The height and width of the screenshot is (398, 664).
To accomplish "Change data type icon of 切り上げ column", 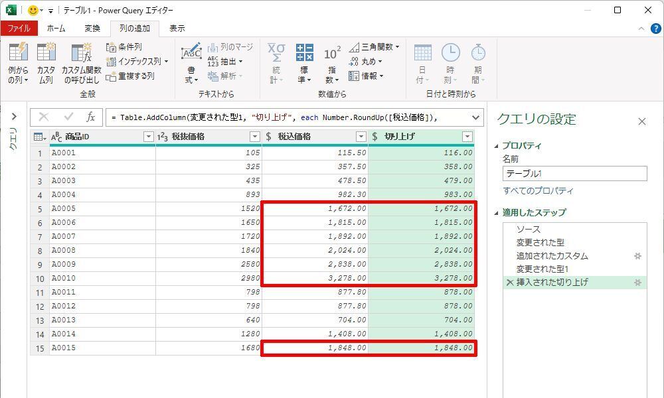I will coord(374,137).
